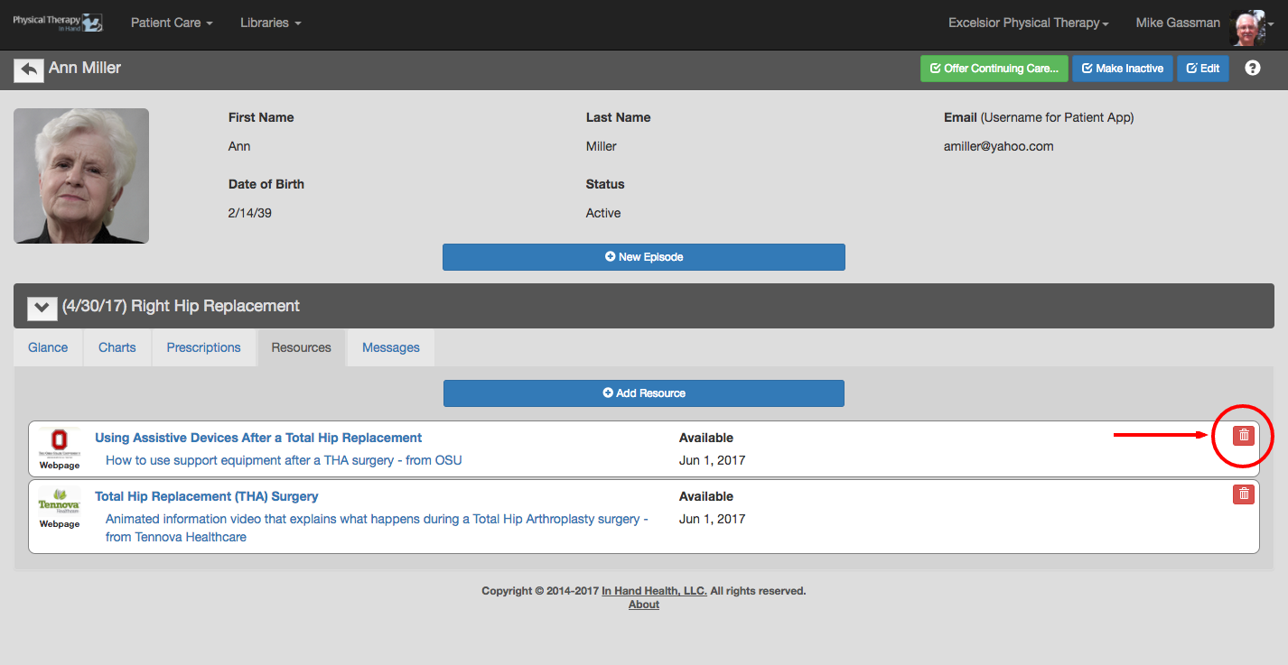Click the Physical Therapy In Hand logo
Screen dimensions: 1288x665
click(x=58, y=23)
